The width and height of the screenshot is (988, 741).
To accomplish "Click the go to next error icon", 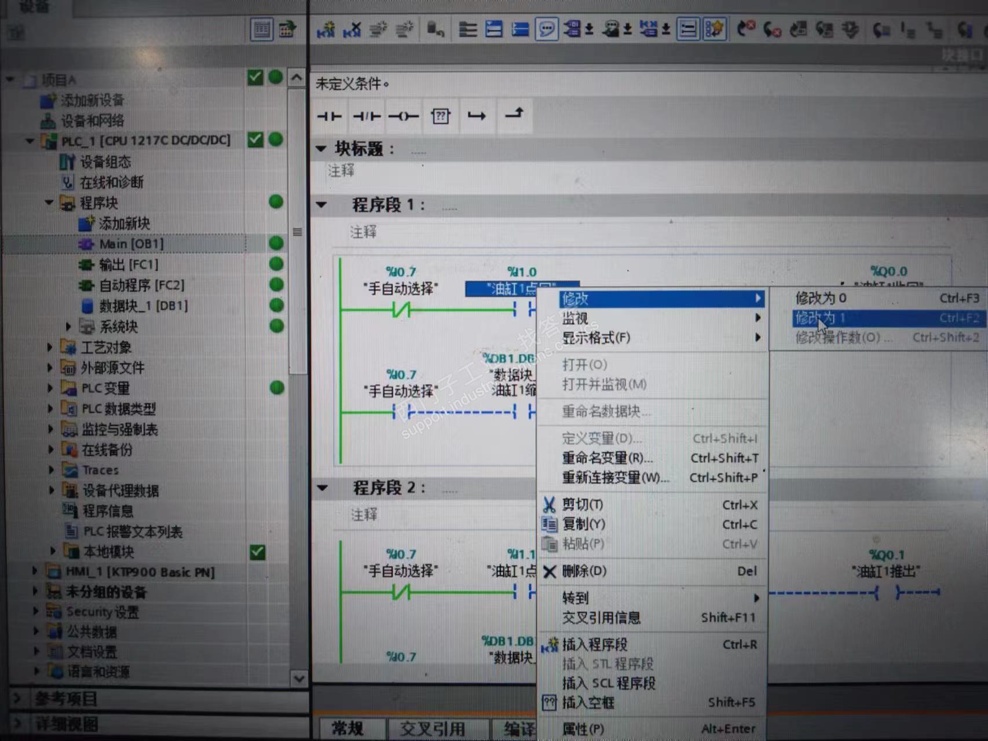I will click(772, 29).
